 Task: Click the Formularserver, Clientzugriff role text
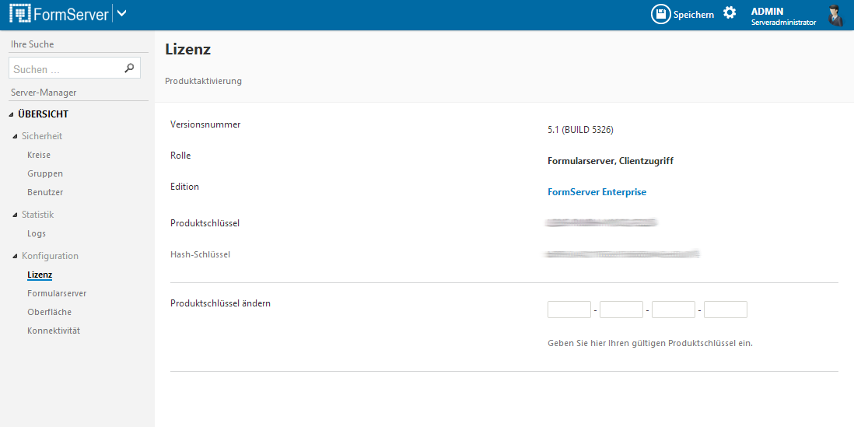(x=611, y=161)
